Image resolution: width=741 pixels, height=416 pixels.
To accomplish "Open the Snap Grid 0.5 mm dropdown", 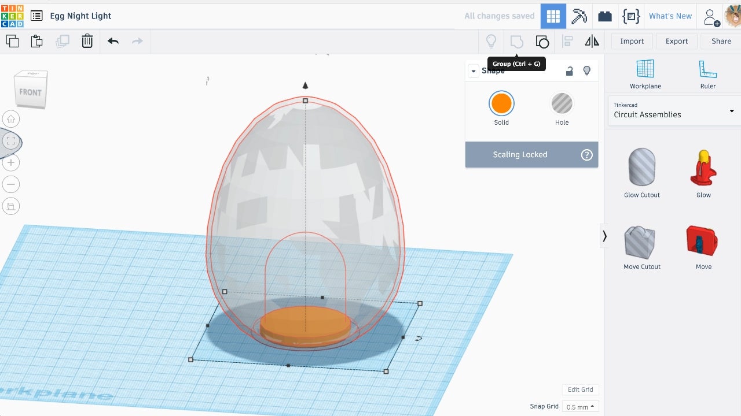I will click(581, 407).
